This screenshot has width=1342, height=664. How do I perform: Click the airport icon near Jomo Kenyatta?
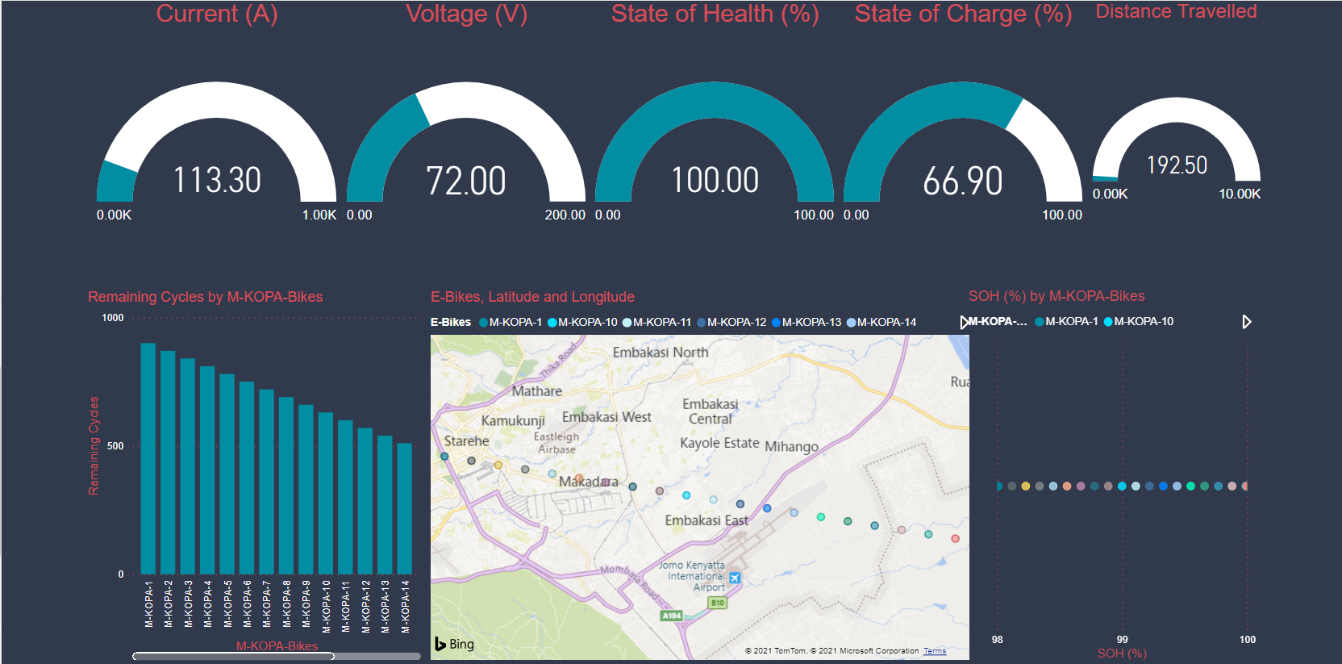735,578
